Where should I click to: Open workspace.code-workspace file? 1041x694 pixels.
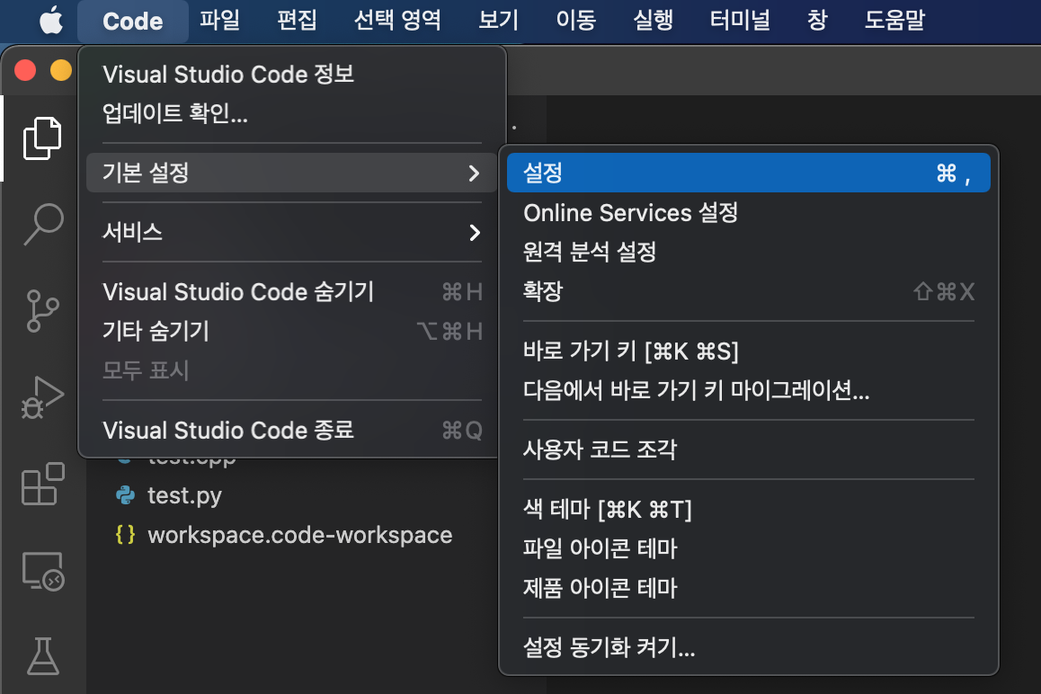(300, 535)
